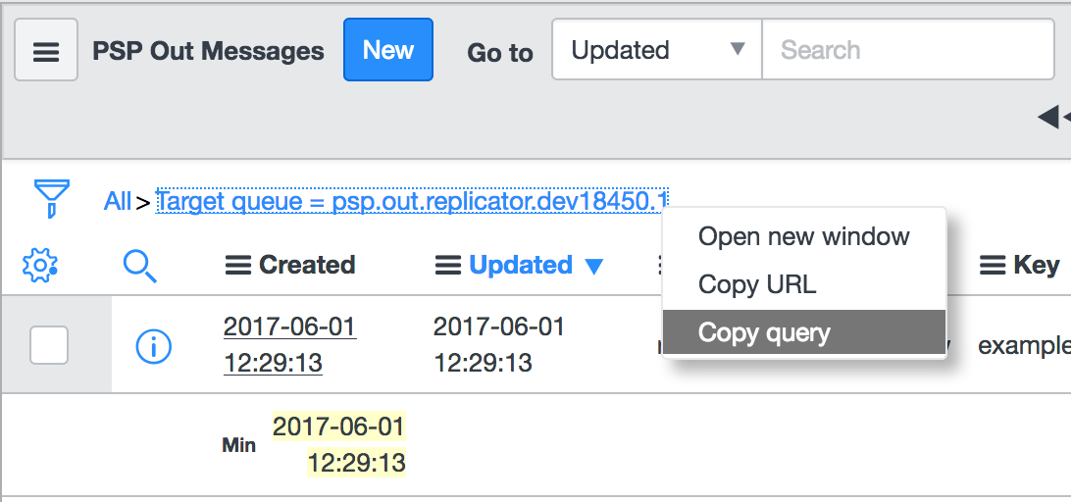Toggle the column search magnifier icon
Viewport: 1071px width, 502px height.
(x=140, y=265)
